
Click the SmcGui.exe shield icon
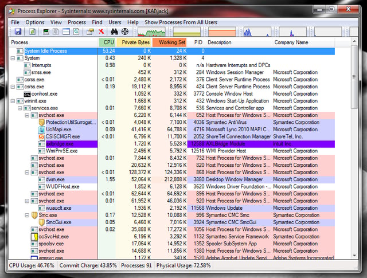42,222
